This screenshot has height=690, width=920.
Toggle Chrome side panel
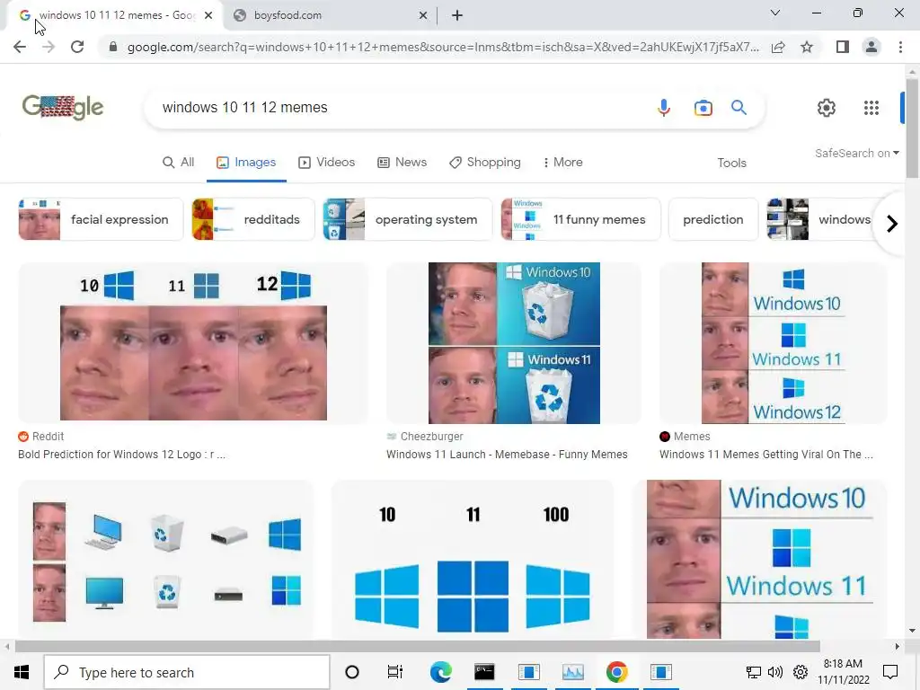pyautogui.click(x=843, y=47)
